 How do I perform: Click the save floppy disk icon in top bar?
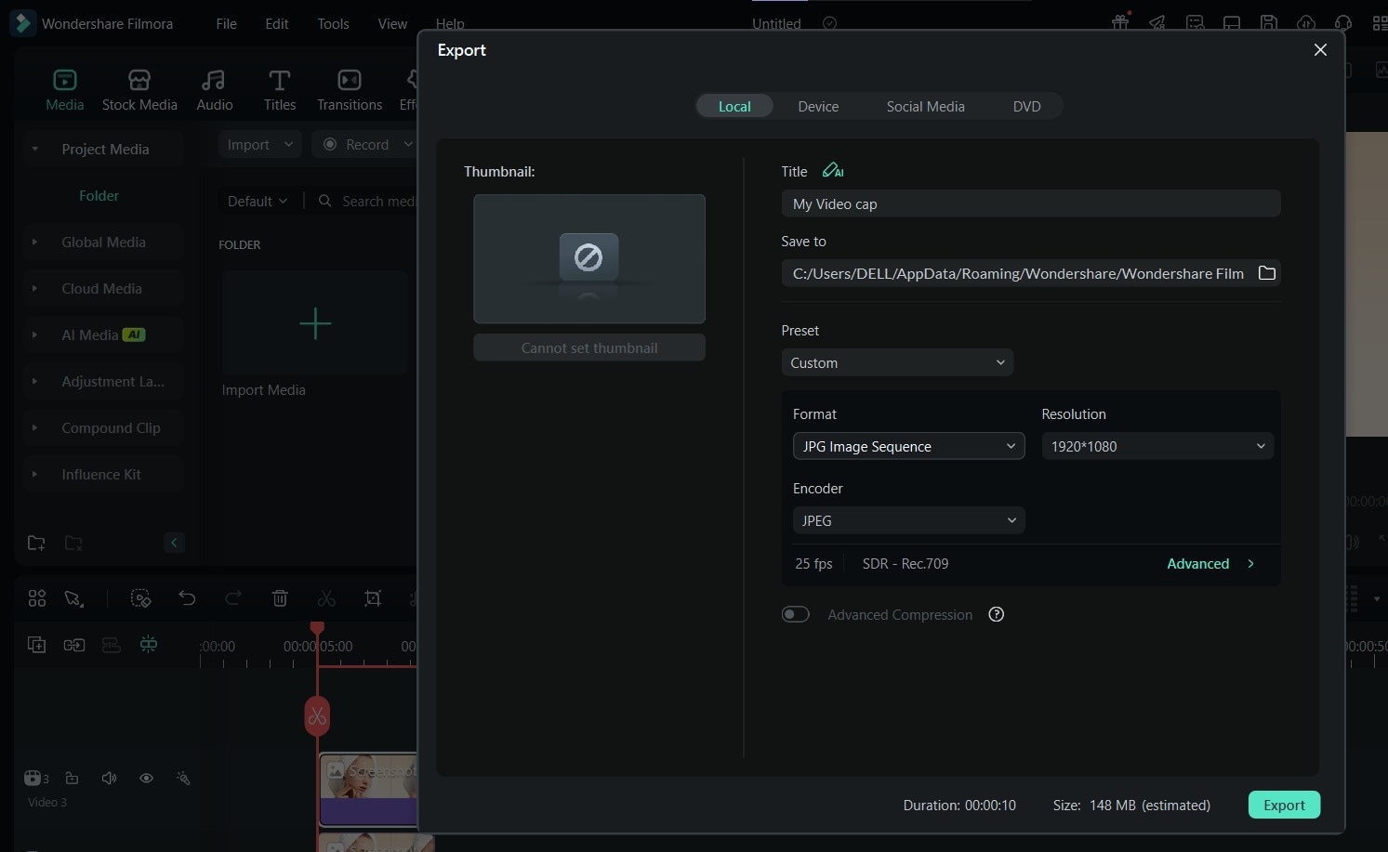1268,22
